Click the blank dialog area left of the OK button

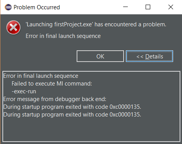click(39, 56)
